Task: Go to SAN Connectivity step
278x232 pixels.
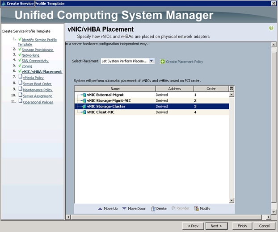Action: (35, 61)
